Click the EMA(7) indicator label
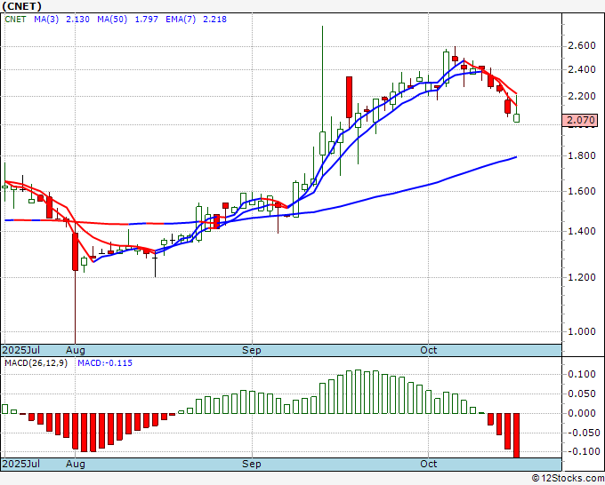This screenshot has width=605, height=485. (181, 20)
